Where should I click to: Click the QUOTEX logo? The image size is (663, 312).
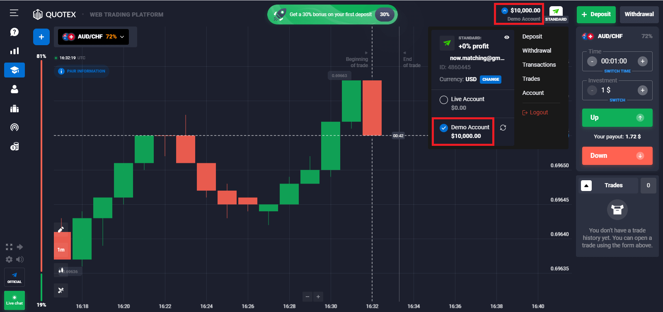[x=54, y=15]
